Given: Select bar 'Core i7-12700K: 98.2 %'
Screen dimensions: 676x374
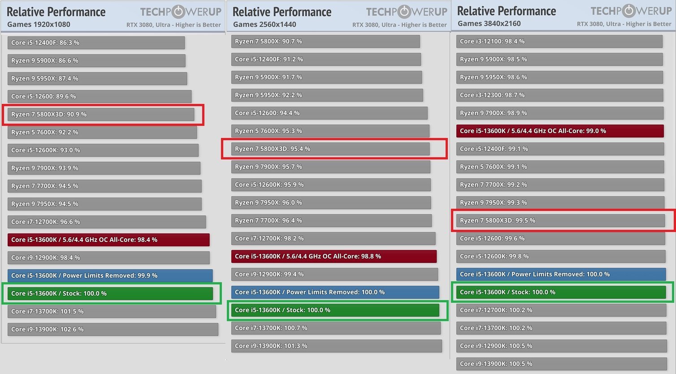Looking at the screenshot, I should point(333,238).
